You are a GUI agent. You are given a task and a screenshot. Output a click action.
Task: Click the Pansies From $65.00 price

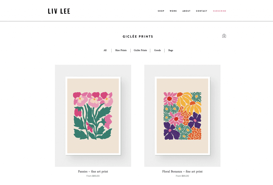(x=93, y=176)
